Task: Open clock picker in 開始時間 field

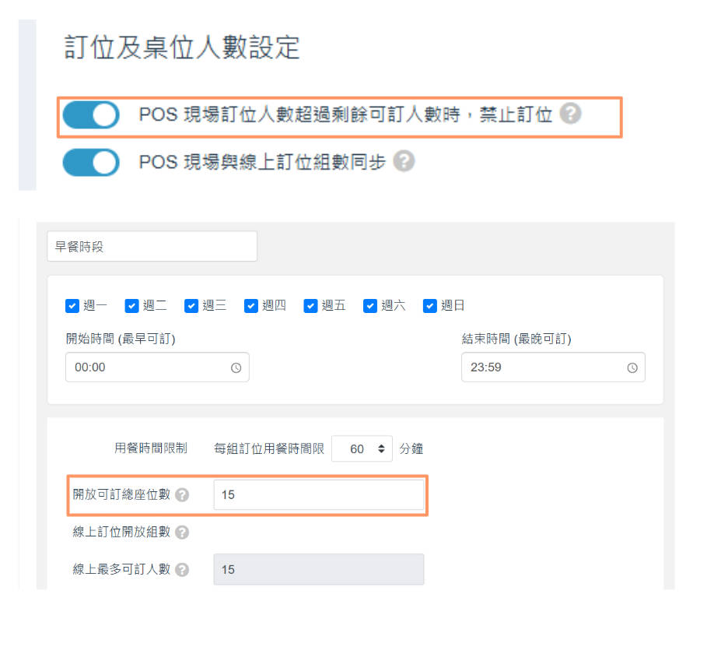Action: click(236, 367)
